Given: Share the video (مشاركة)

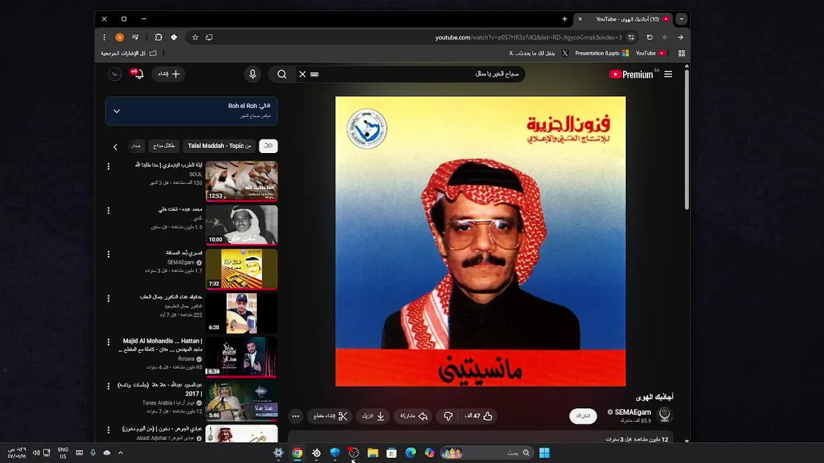Looking at the screenshot, I should pyautogui.click(x=414, y=416).
